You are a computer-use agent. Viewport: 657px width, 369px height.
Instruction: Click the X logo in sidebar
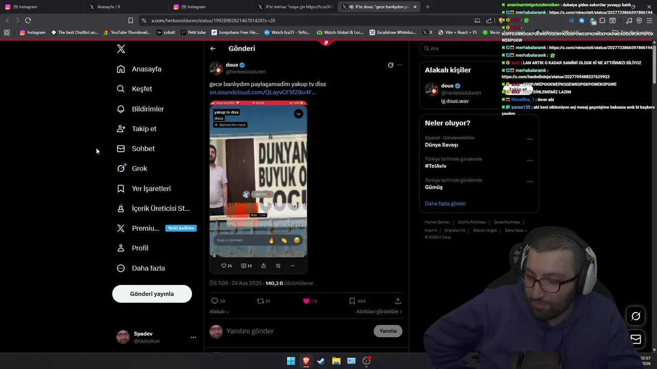[x=121, y=49]
